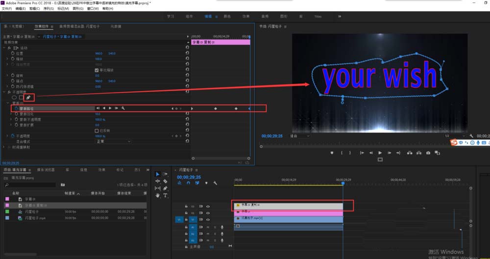Mark Out point in Program Monitor
Viewport: 490px width, 259px height.
pos(350,153)
